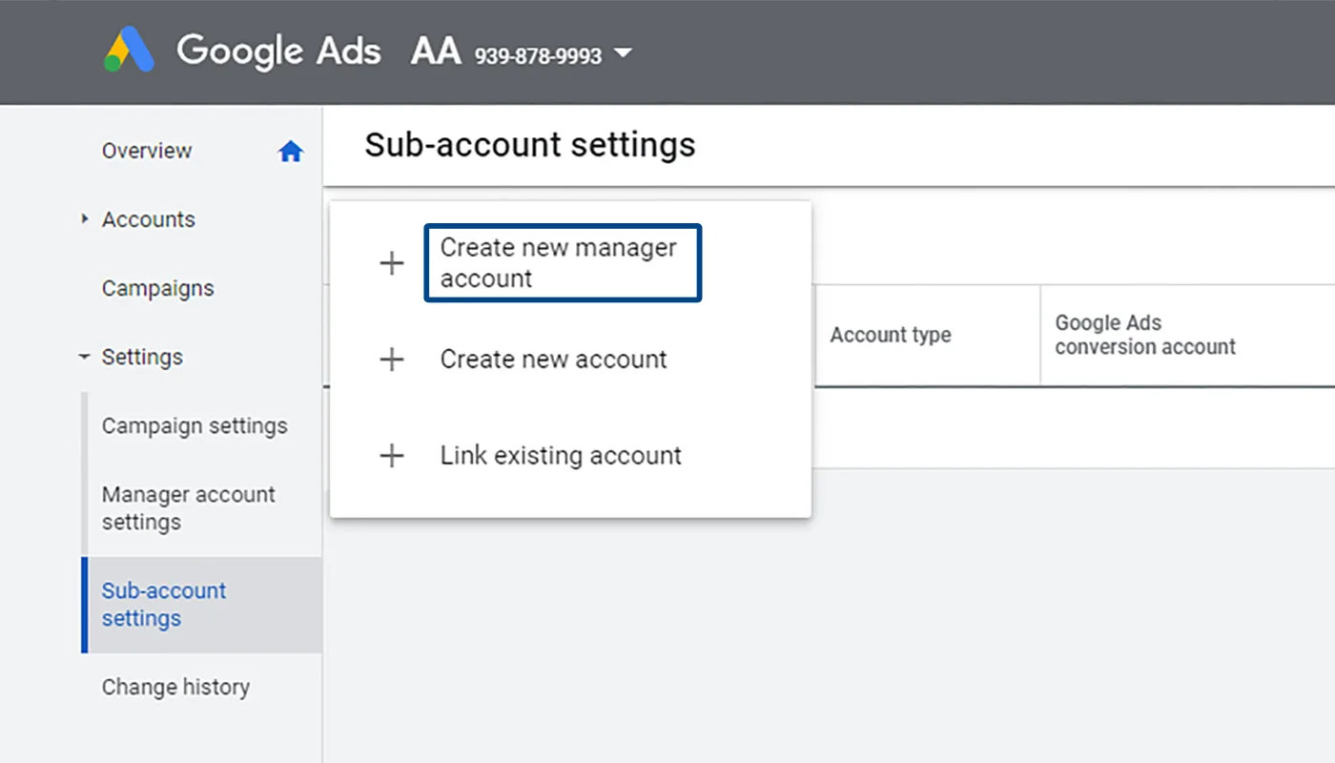Click the plus icon beside Create new account
Image resolution: width=1335 pixels, height=763 pixels.
pos(392,360)
